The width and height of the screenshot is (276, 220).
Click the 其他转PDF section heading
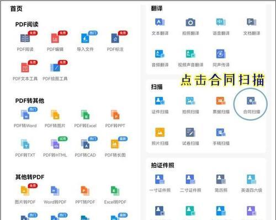click(30, 177)
